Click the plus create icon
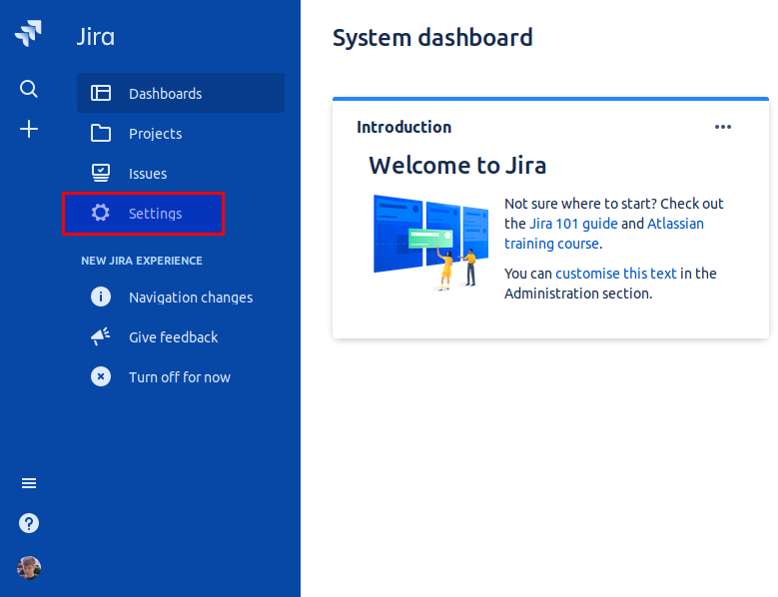The width and height of the screenshot is (778, 597). 29,129
